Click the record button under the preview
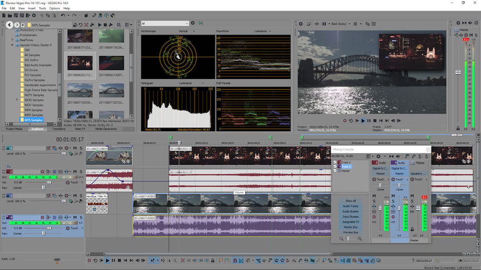 [x=345, y=120]
